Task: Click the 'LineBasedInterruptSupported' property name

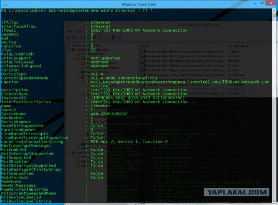Action: [x=35, y=138]
